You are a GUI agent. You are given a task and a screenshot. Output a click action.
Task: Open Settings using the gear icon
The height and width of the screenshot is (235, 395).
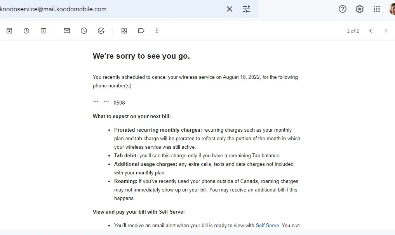coord(360,9)
